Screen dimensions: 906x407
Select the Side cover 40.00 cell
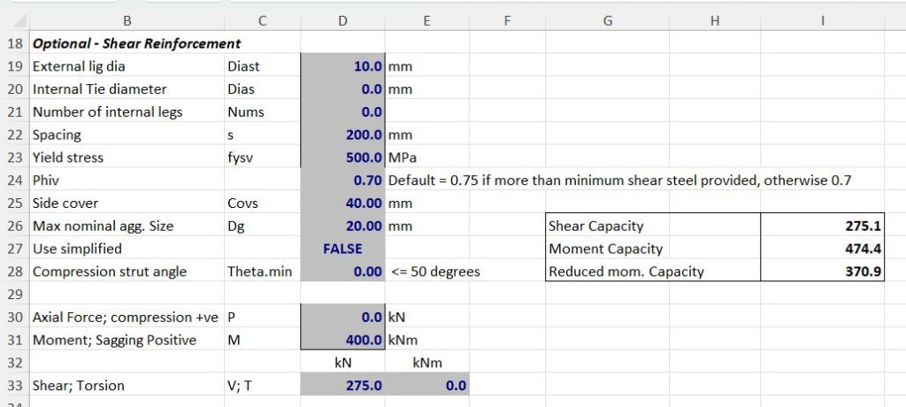coord(342,203)
